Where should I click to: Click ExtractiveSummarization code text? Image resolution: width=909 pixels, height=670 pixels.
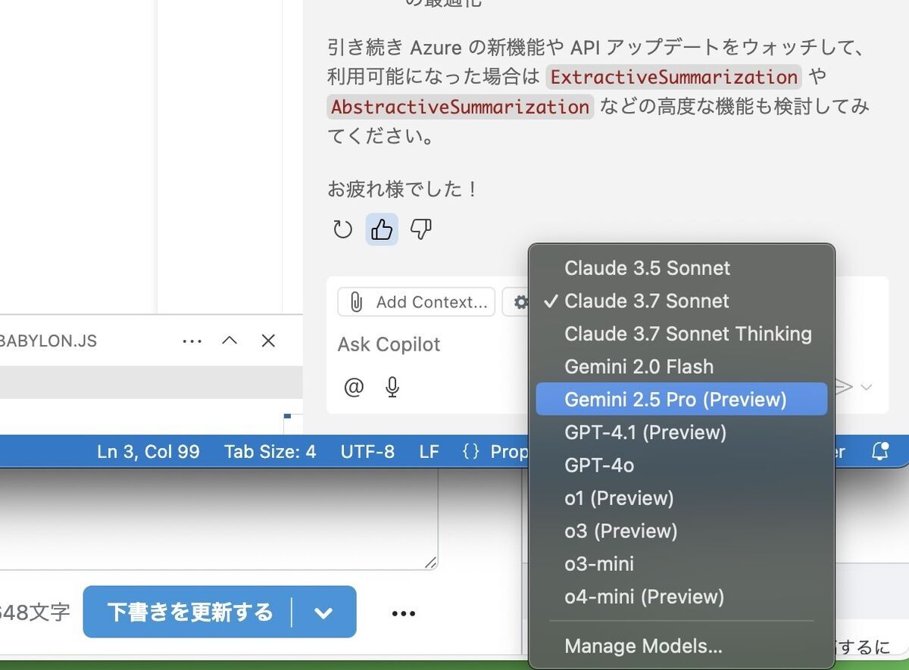tap(673, 76)
